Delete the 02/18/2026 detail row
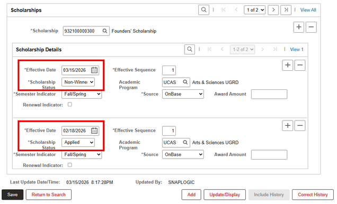337x204 pixels. pos(300,125)
